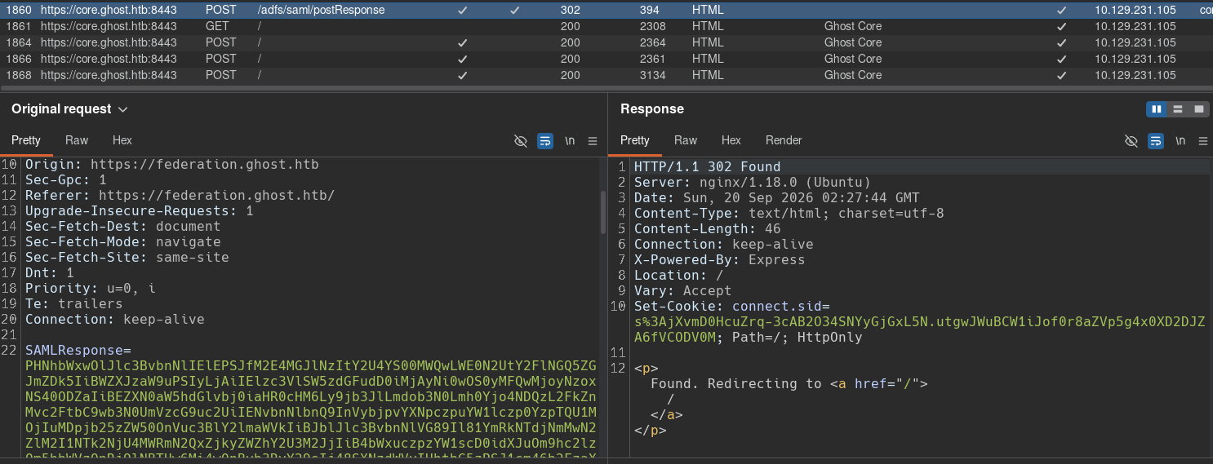
Task: Toggle line wrap icon in request panel
Action: click(x=545, y=141)
